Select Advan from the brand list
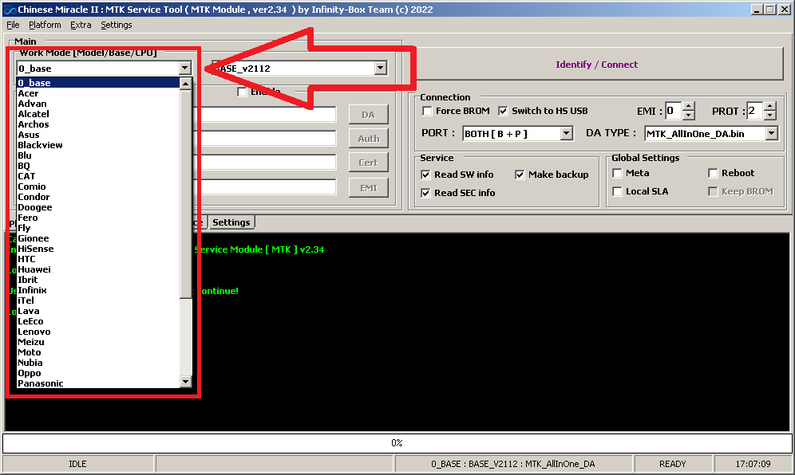This screenshot has width=795, height=475. [x=98, y=104]
